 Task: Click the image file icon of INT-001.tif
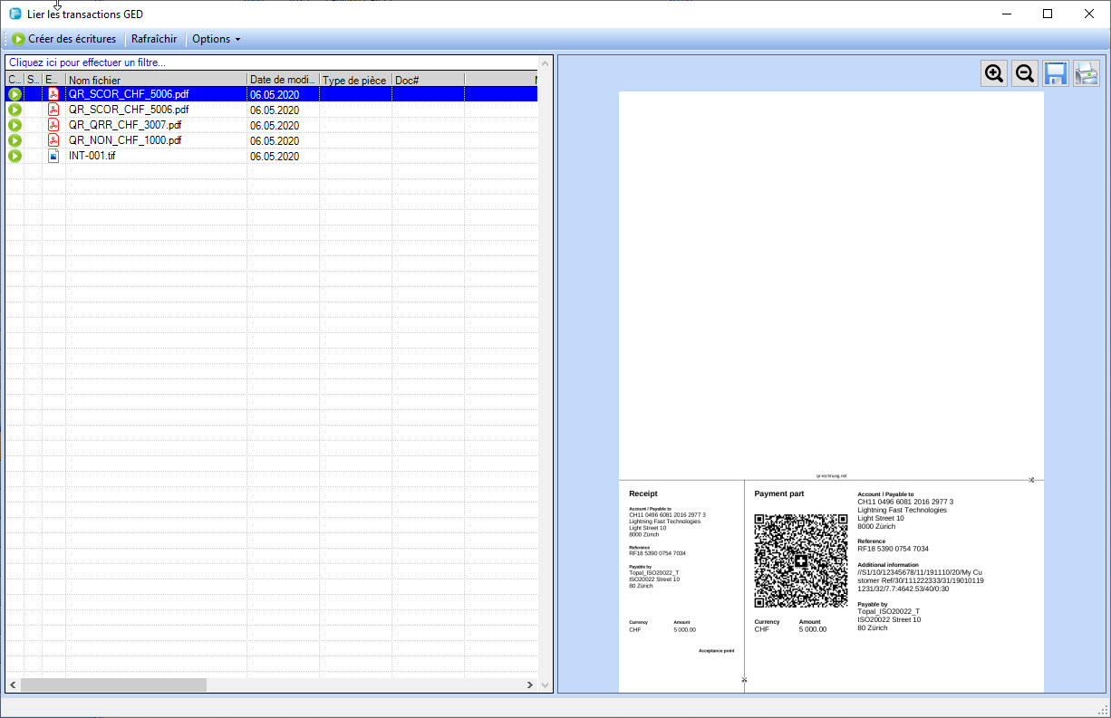(x=53, y=157)
